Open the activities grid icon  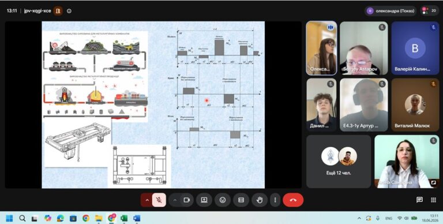[433, 200]
